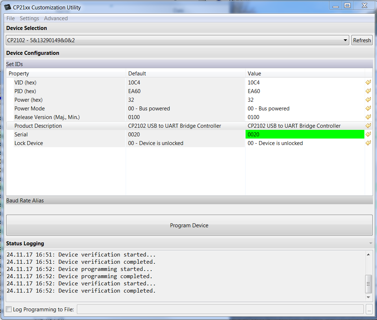377x320 pixels.
Task: Select the Product Description value cell
Action: pos(305,126)
